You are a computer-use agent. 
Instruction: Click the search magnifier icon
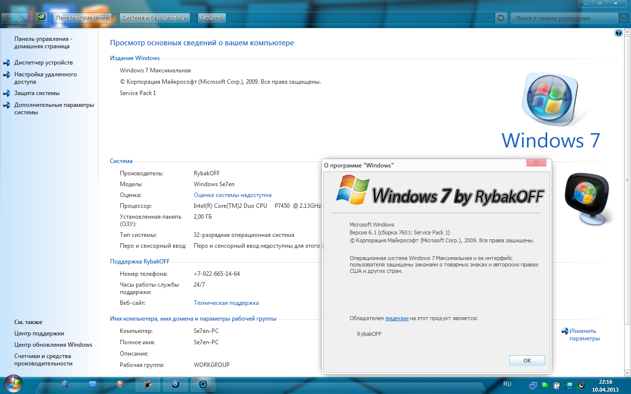tap(624, 18)
